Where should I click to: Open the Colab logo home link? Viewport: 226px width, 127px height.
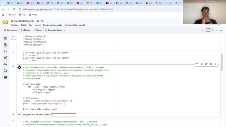coord(5,22)
